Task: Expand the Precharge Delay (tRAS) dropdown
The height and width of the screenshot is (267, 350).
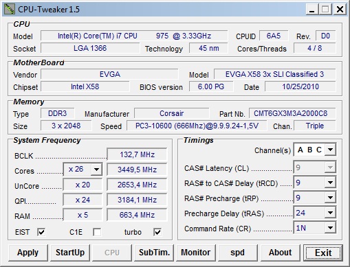Action: click(x=315, y=213)
